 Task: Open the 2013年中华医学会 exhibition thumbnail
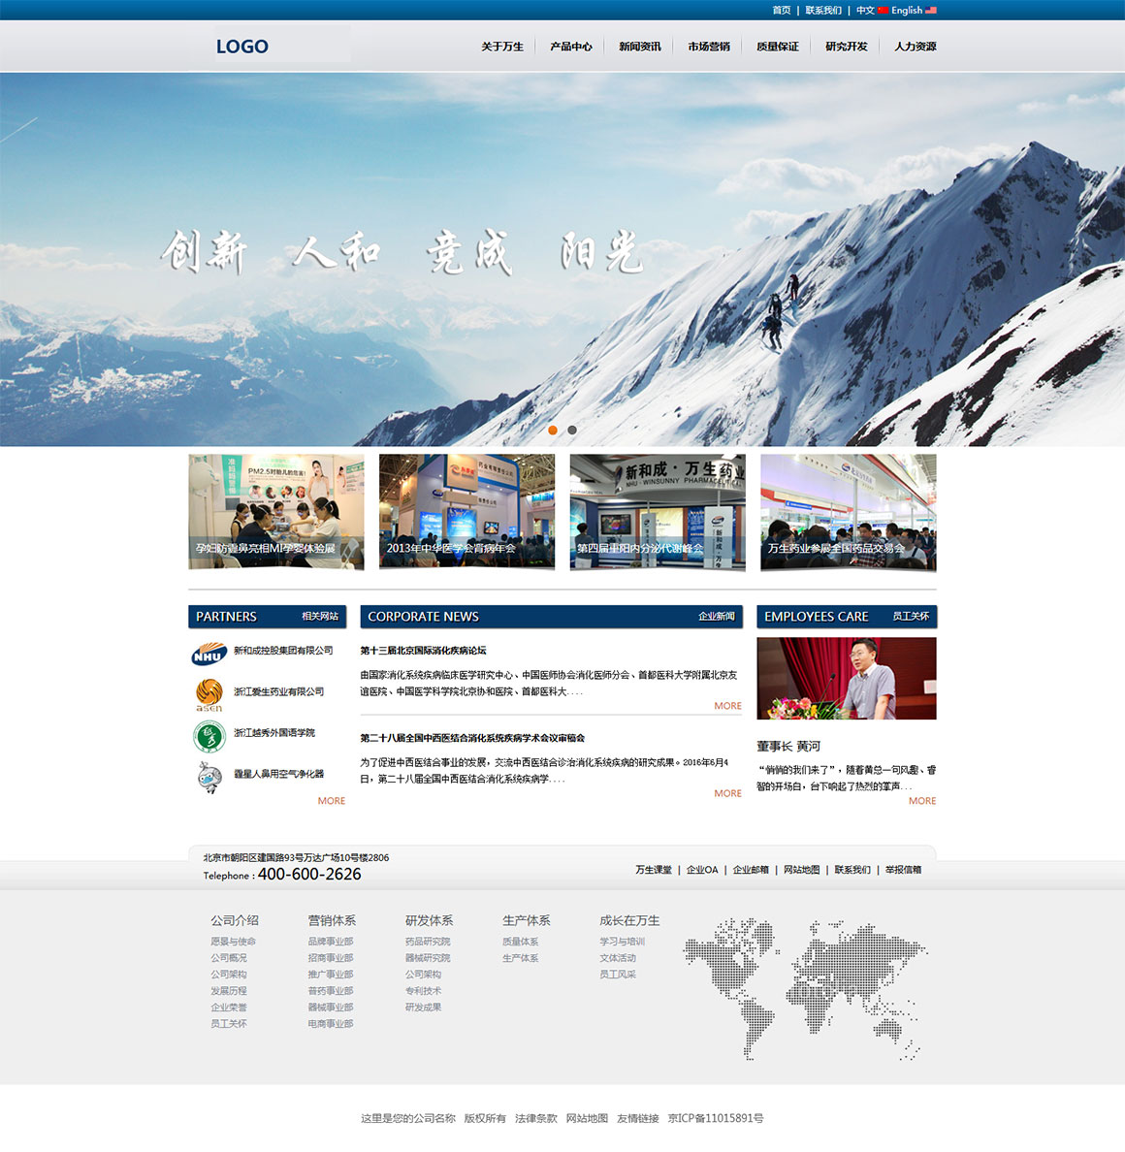(x=466, y=511)
